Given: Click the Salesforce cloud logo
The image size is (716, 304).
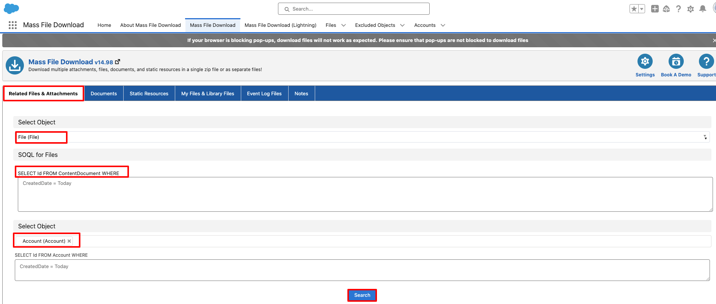Looking at the screenshot, I should pos(11,8).
